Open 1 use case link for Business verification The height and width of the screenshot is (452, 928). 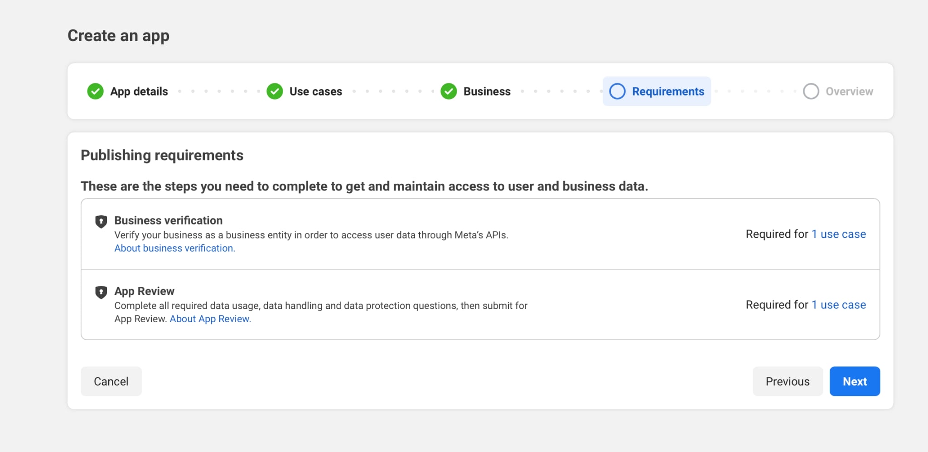click(838, 234)
